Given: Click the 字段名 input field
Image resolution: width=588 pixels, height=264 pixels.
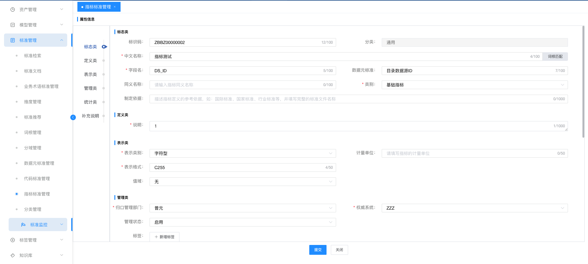Looking at the screenshot, I should (243, 71).
